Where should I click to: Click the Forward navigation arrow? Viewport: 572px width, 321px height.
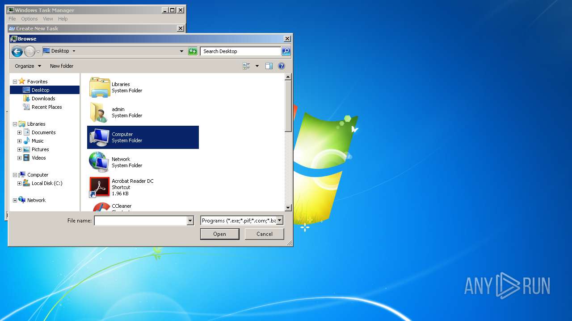29,51
